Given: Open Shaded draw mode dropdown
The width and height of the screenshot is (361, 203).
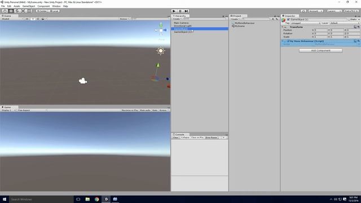Looking at the screenshot, I should click(x=12, y=19).
